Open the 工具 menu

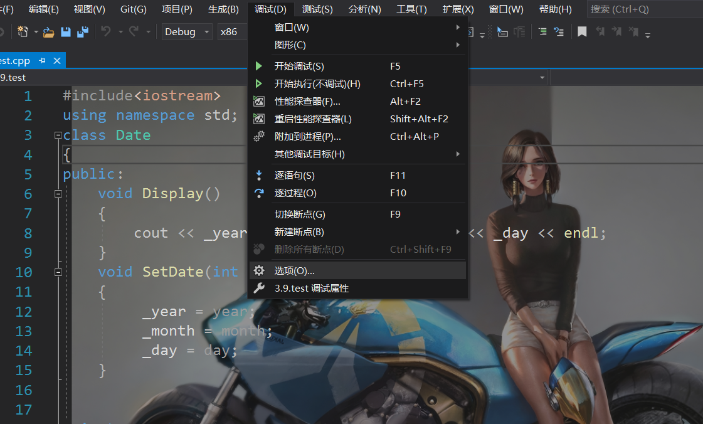[x=411, y=9]
